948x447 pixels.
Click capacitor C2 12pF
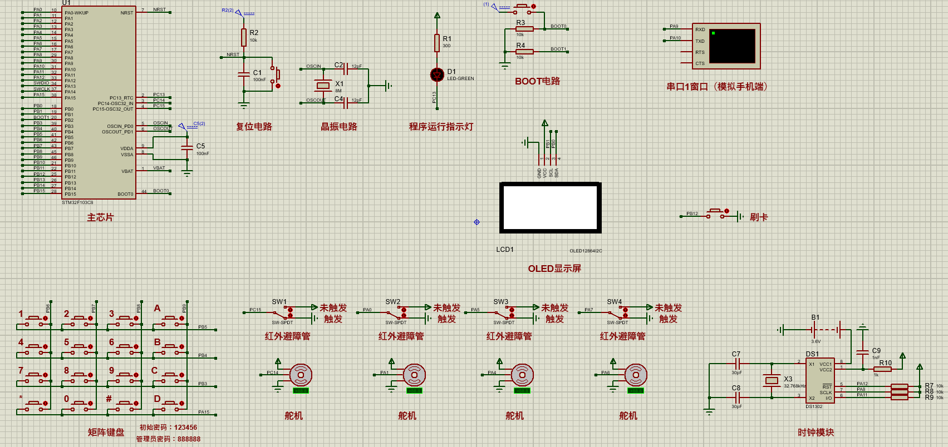coord(347,69)
